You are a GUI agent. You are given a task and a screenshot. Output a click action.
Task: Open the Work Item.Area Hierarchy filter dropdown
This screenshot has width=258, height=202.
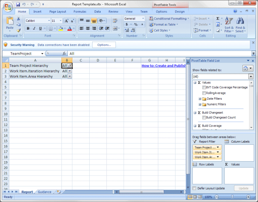tap(70, 76)
